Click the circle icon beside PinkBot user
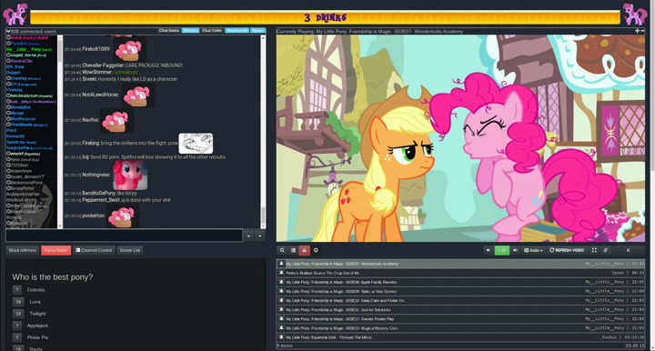Image resolution: width=655 pixels, height=351 pixels. (x=8, y=44)
